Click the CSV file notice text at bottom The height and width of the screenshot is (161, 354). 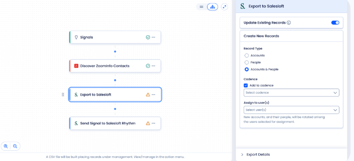tap(115, 157)
